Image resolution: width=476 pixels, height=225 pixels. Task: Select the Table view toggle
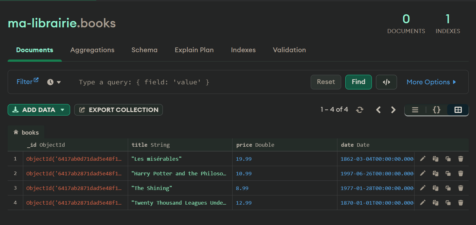(458, 110)
